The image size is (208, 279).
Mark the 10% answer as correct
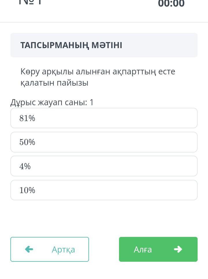click(x=104, y=190)
